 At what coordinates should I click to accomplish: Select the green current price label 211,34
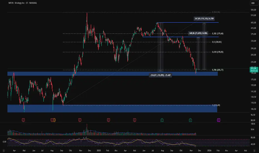tap(254, 70)
